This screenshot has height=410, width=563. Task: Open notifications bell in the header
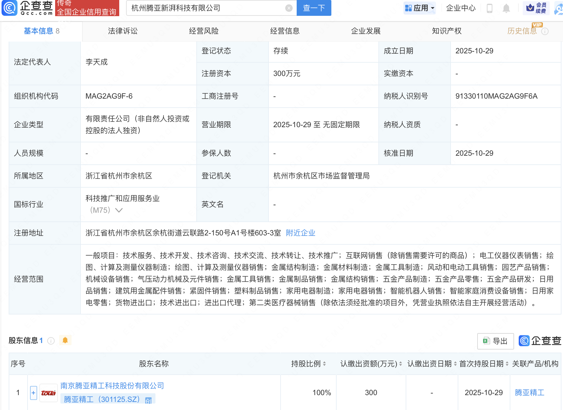506,8
